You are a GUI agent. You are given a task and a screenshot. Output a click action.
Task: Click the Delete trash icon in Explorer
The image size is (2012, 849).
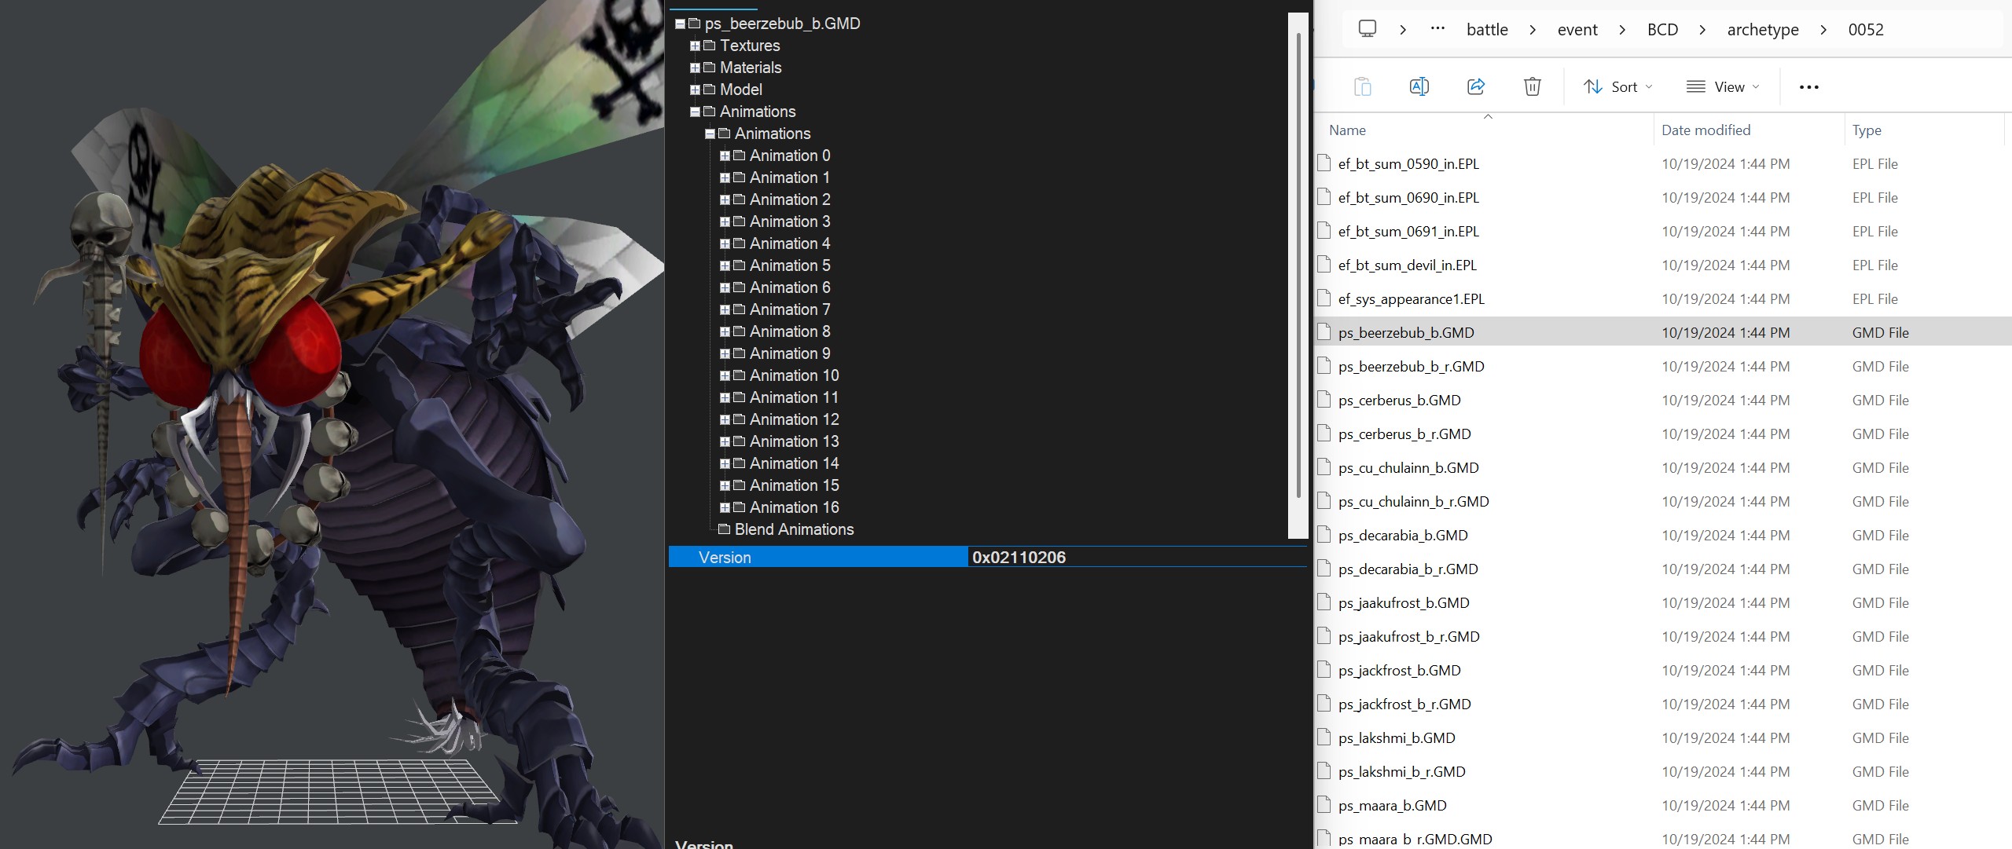coord(1532,86)
